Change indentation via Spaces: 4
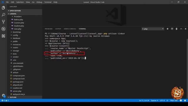This screenshot has height=106, width=188. point(155,100)
